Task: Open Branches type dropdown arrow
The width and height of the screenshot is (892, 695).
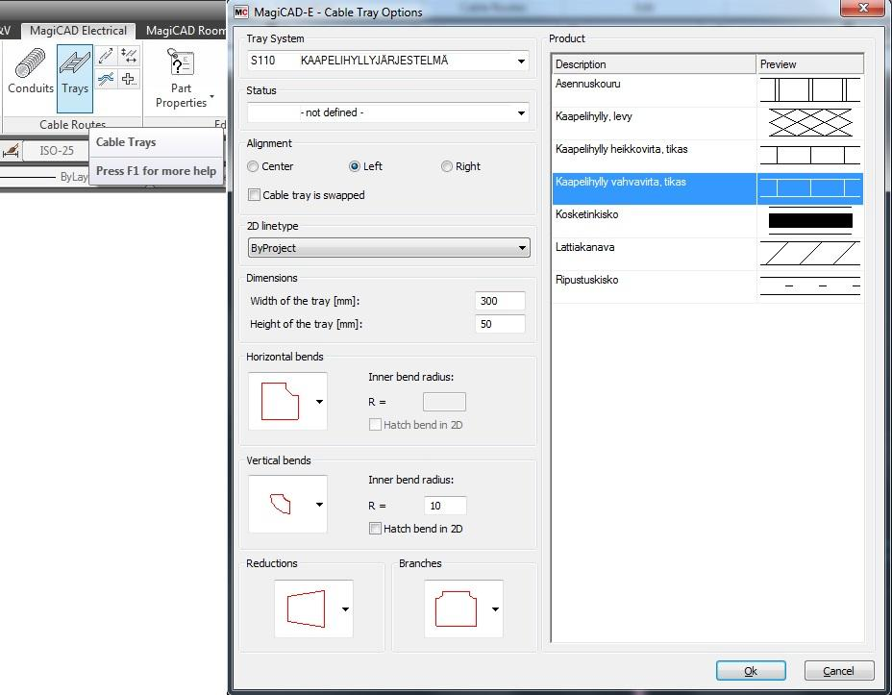Action: 495,609
